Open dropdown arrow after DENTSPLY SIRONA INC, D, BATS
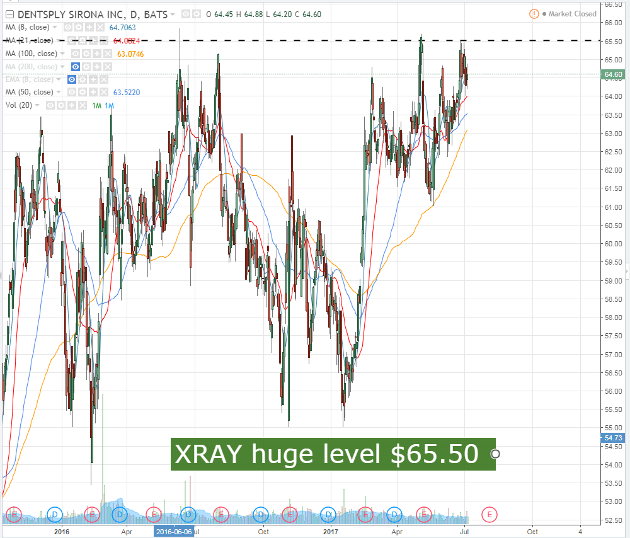 173,14
